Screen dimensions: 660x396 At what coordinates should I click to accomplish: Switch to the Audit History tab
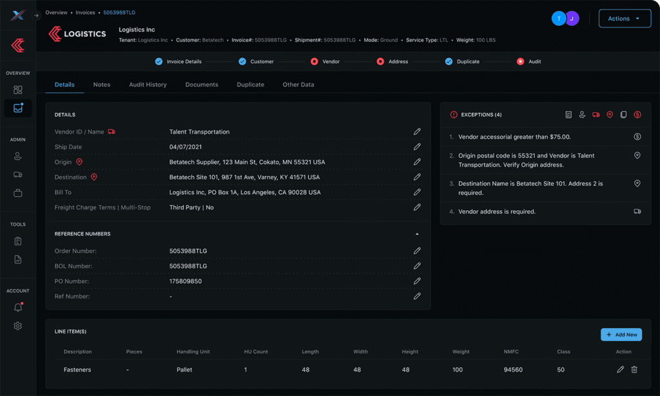(x=148, y=84)
